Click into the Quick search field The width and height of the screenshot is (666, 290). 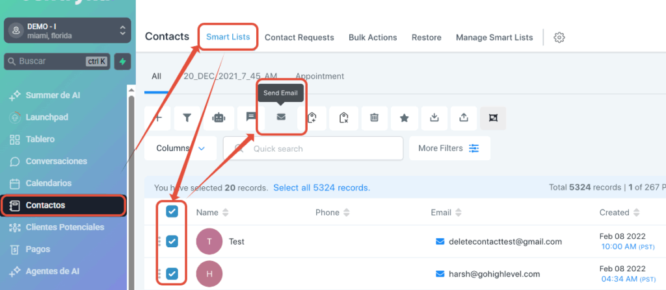click(x=319, y=149)
